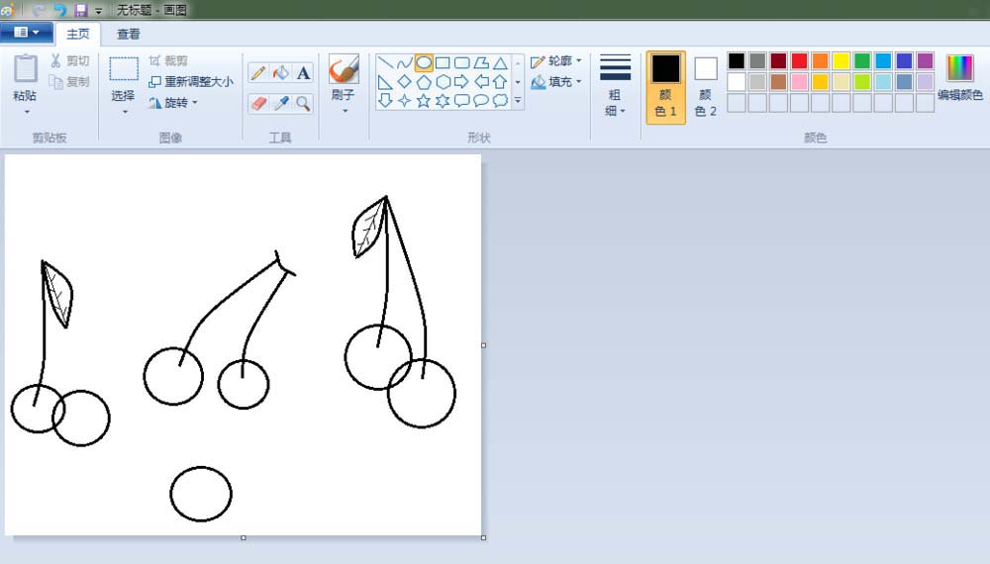Choose the Oval callout shape
Screen dimensions: 990x564
481,100
